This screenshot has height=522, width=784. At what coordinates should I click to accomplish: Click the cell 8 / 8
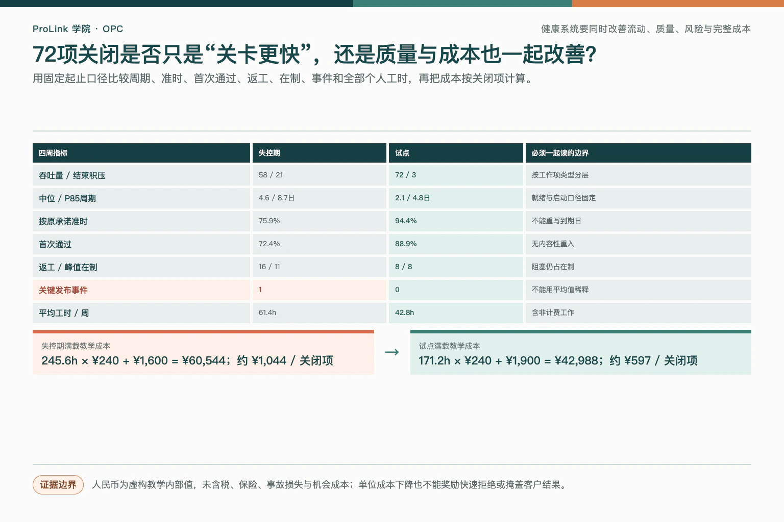click(x=456, y=267)
